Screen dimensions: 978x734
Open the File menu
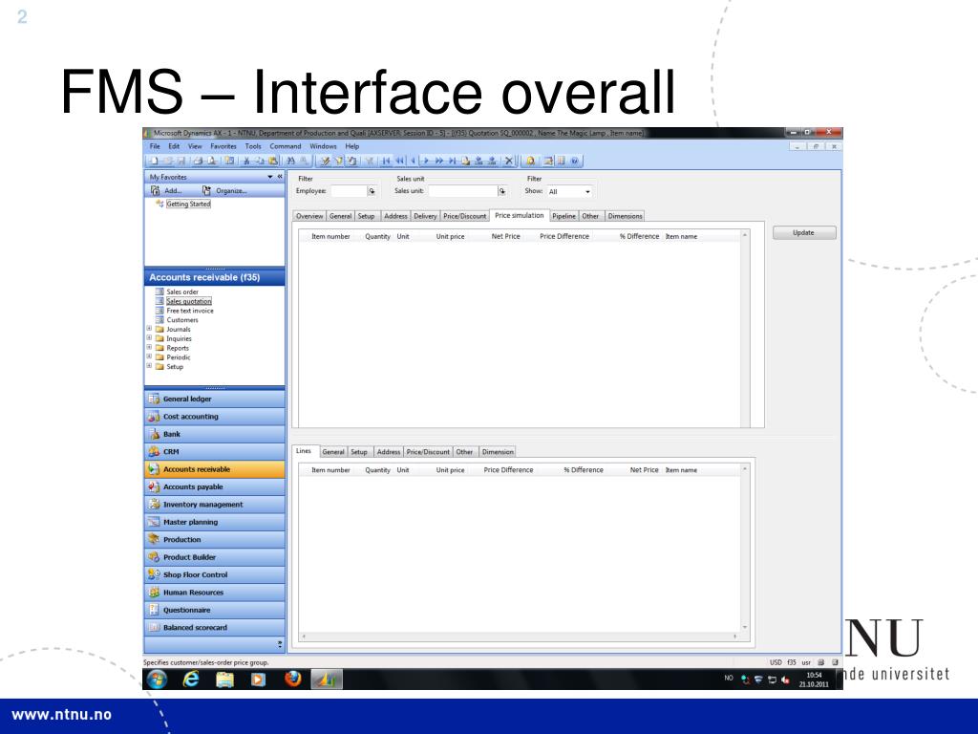click(155, 146)
